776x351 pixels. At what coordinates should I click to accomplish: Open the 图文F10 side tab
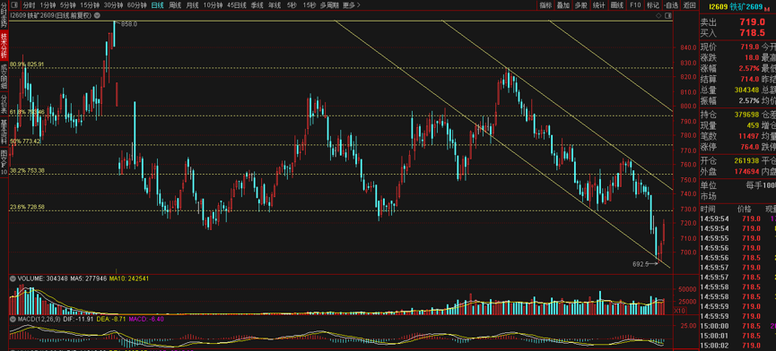pos(4,162)
